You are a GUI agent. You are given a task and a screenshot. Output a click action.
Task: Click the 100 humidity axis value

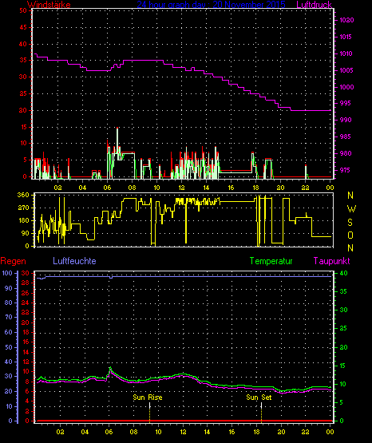7,273
